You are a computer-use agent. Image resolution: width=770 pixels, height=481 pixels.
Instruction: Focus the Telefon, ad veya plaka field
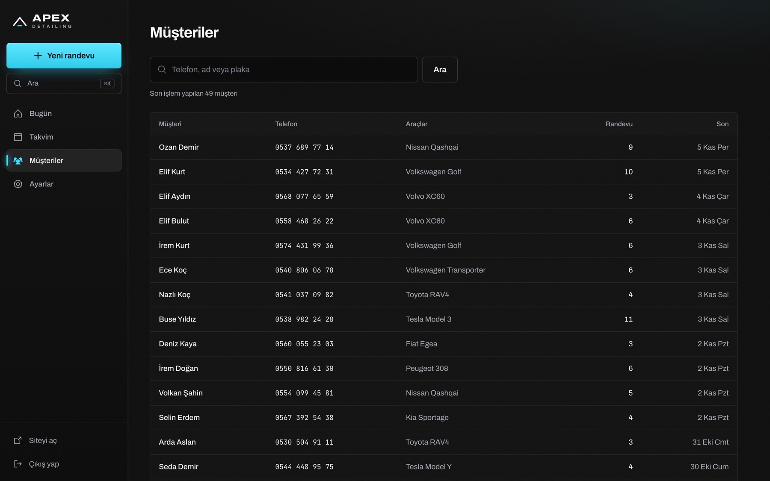(284, 69)
